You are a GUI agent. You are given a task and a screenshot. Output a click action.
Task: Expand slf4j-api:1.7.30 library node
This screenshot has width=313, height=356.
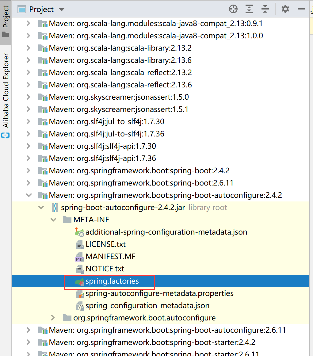[x=29, y=146]
